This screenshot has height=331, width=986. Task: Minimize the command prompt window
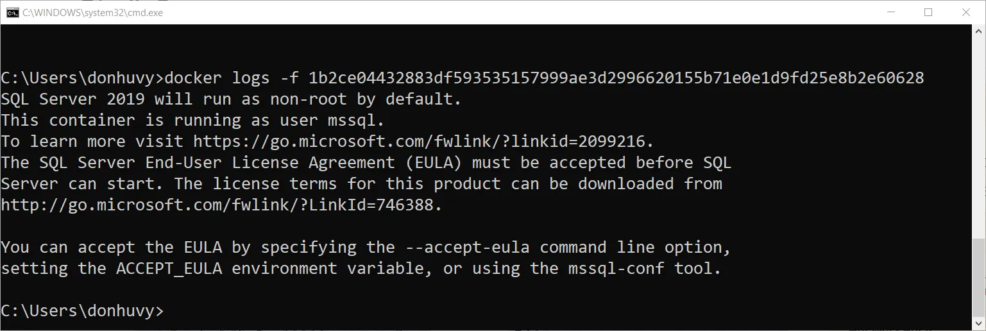point(890,12)
